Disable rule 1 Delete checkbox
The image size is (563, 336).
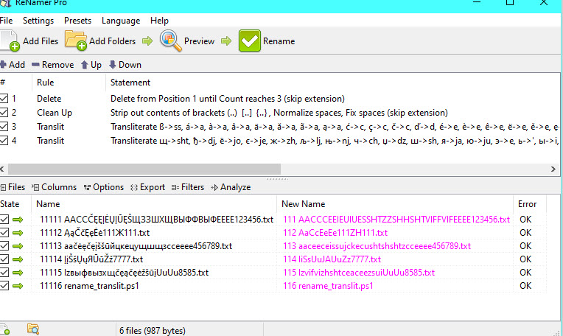4,99
